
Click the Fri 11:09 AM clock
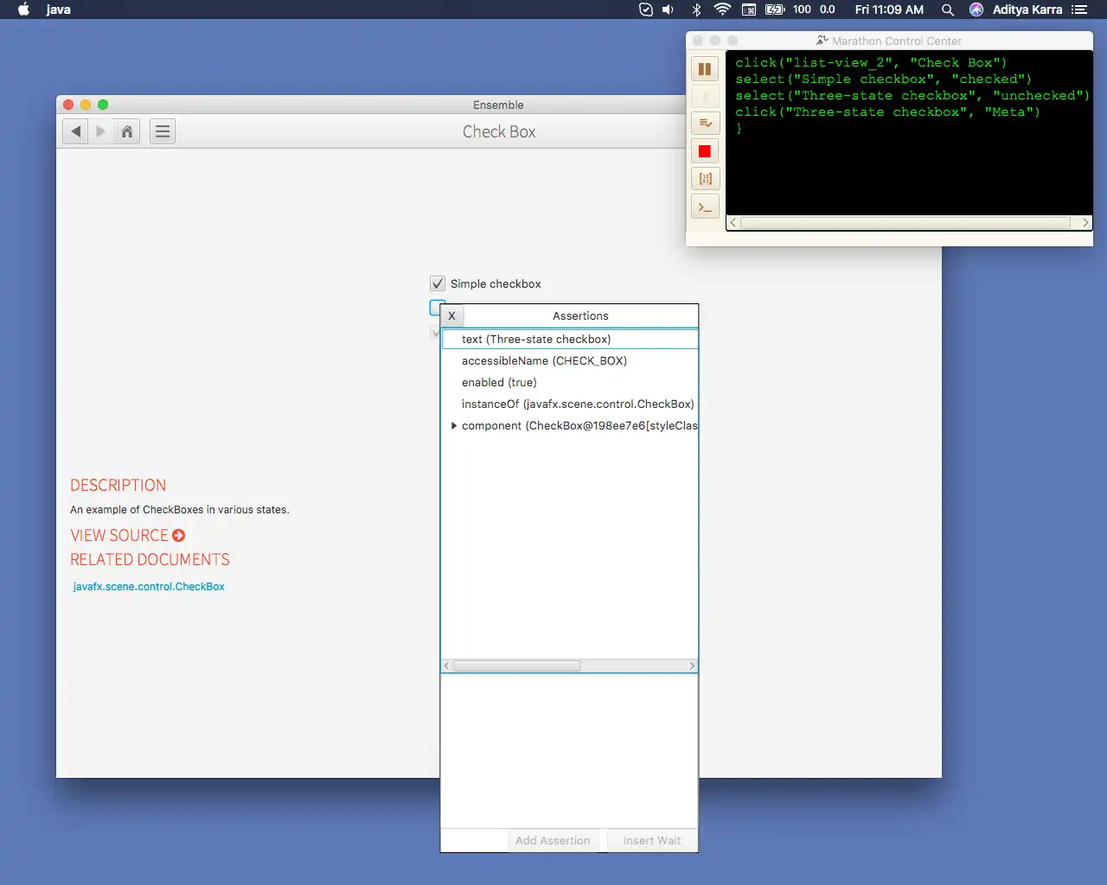(x=889, y=10)
